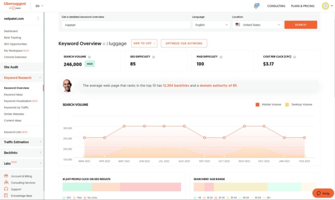The height and width of the screenshot is (200, 335).
Task: Click the green SEO clicks bar segment
Action: click(78, 187)
